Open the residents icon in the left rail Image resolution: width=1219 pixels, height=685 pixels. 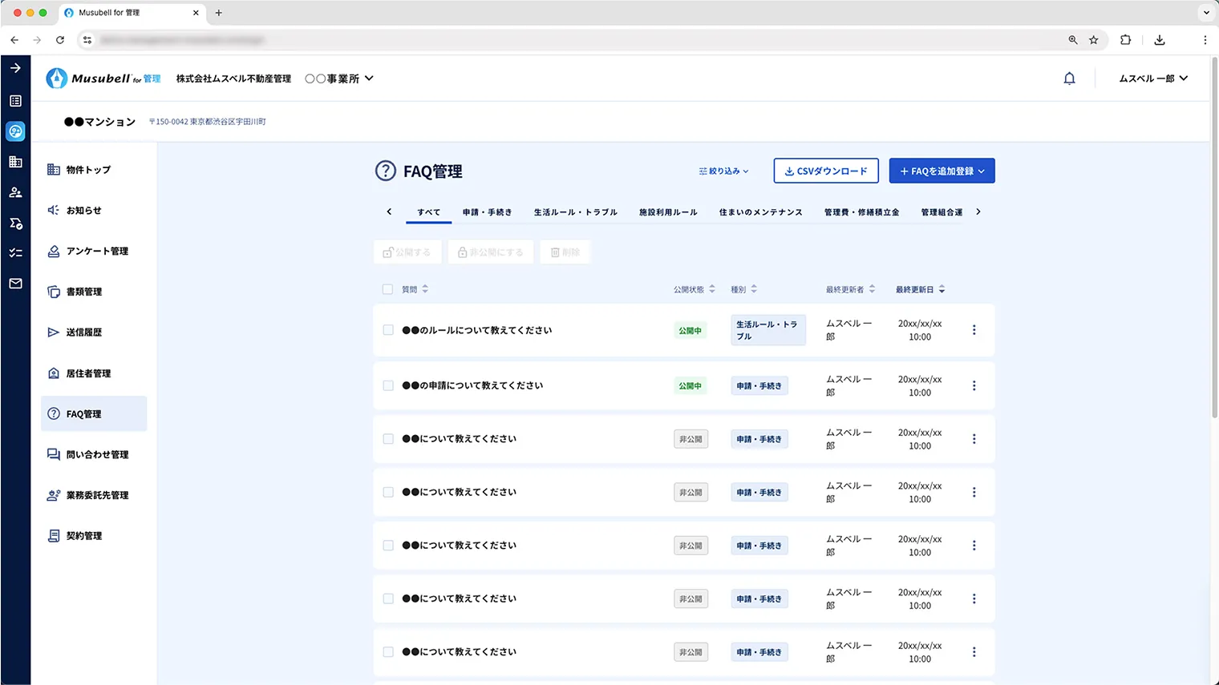pyautogui.click(x=14, y=191)
